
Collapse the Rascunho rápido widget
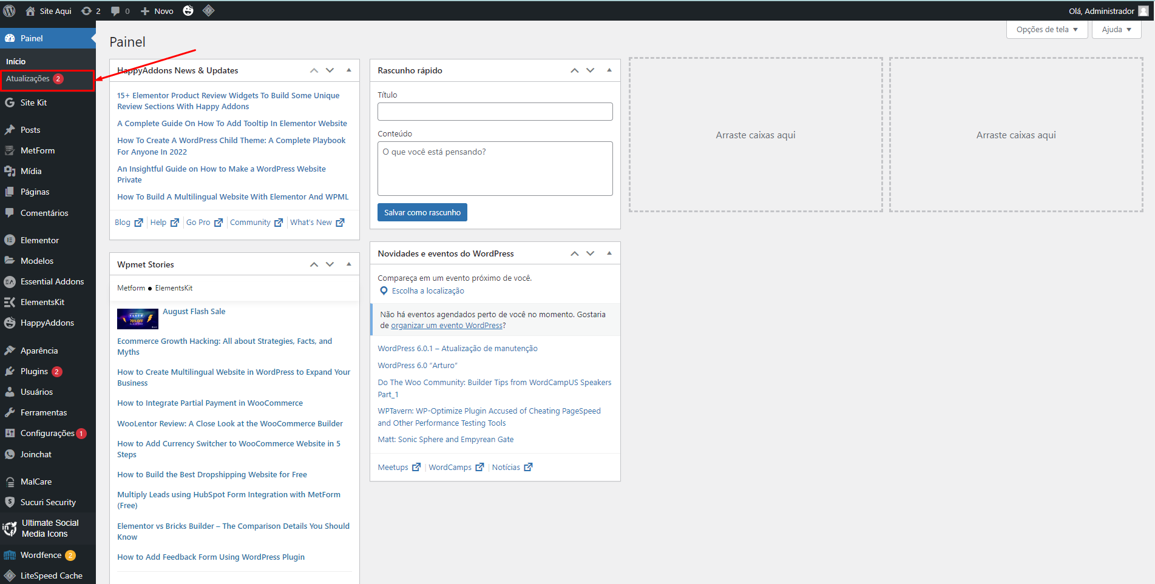pos(609,70)
